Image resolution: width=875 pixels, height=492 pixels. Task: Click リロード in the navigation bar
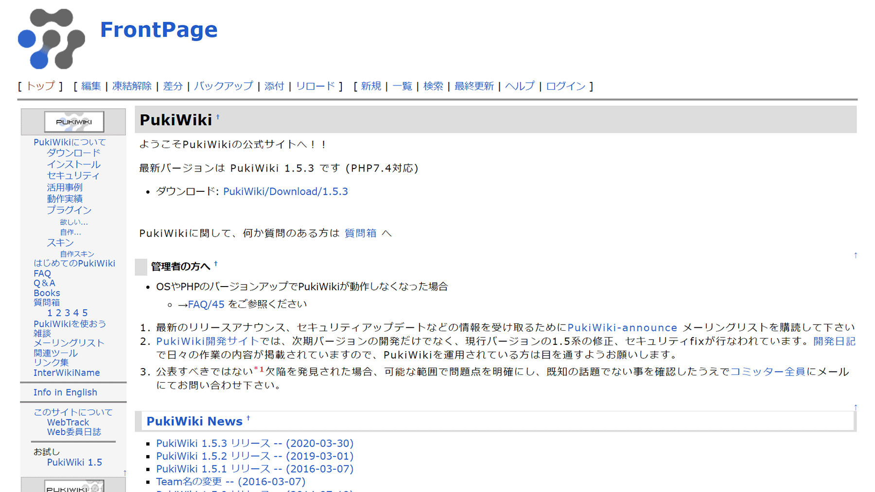coord(315,86)
